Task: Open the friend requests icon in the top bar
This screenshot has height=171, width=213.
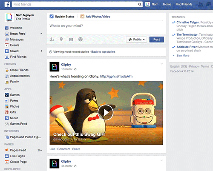Action: (201, 5)
